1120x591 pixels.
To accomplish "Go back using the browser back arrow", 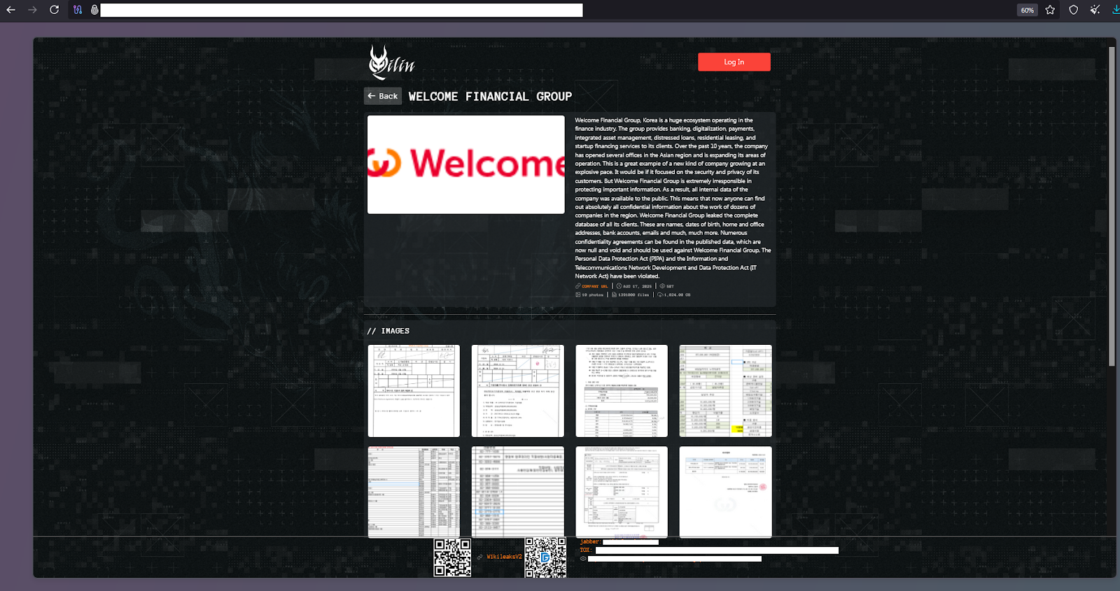I will click(x=10, y=10).
